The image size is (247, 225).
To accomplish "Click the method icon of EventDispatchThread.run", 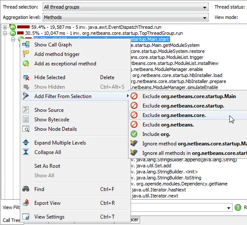I will point(13,27).
